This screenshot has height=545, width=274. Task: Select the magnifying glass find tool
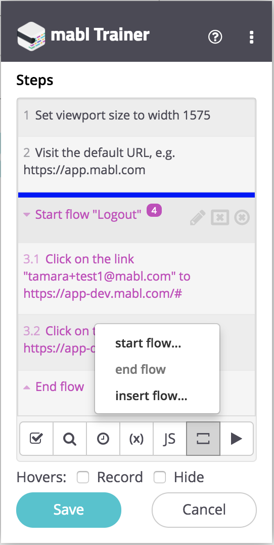point(70,439)
